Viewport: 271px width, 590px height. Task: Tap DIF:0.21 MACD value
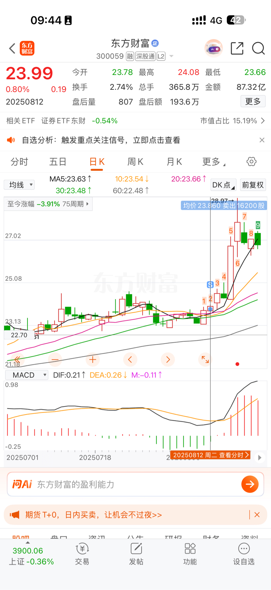tap(69, 375)
